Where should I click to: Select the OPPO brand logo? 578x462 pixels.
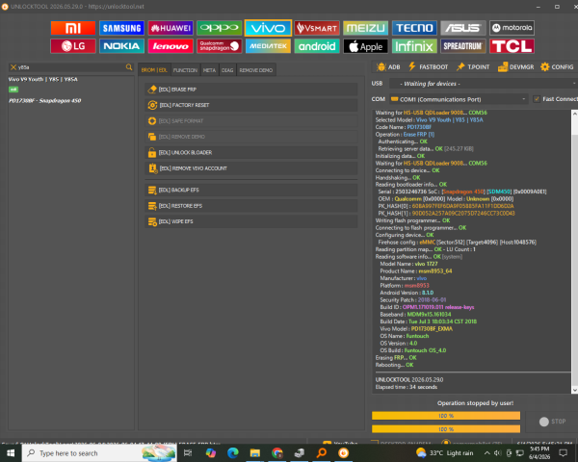click(x=220, y=28)
